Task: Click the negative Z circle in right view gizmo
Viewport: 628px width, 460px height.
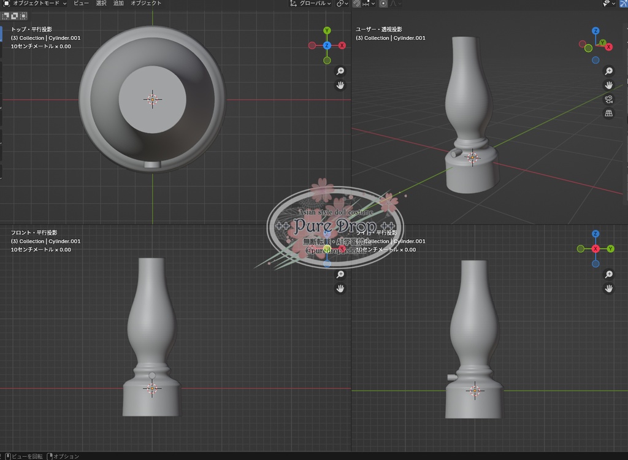Action: (595, 264)
